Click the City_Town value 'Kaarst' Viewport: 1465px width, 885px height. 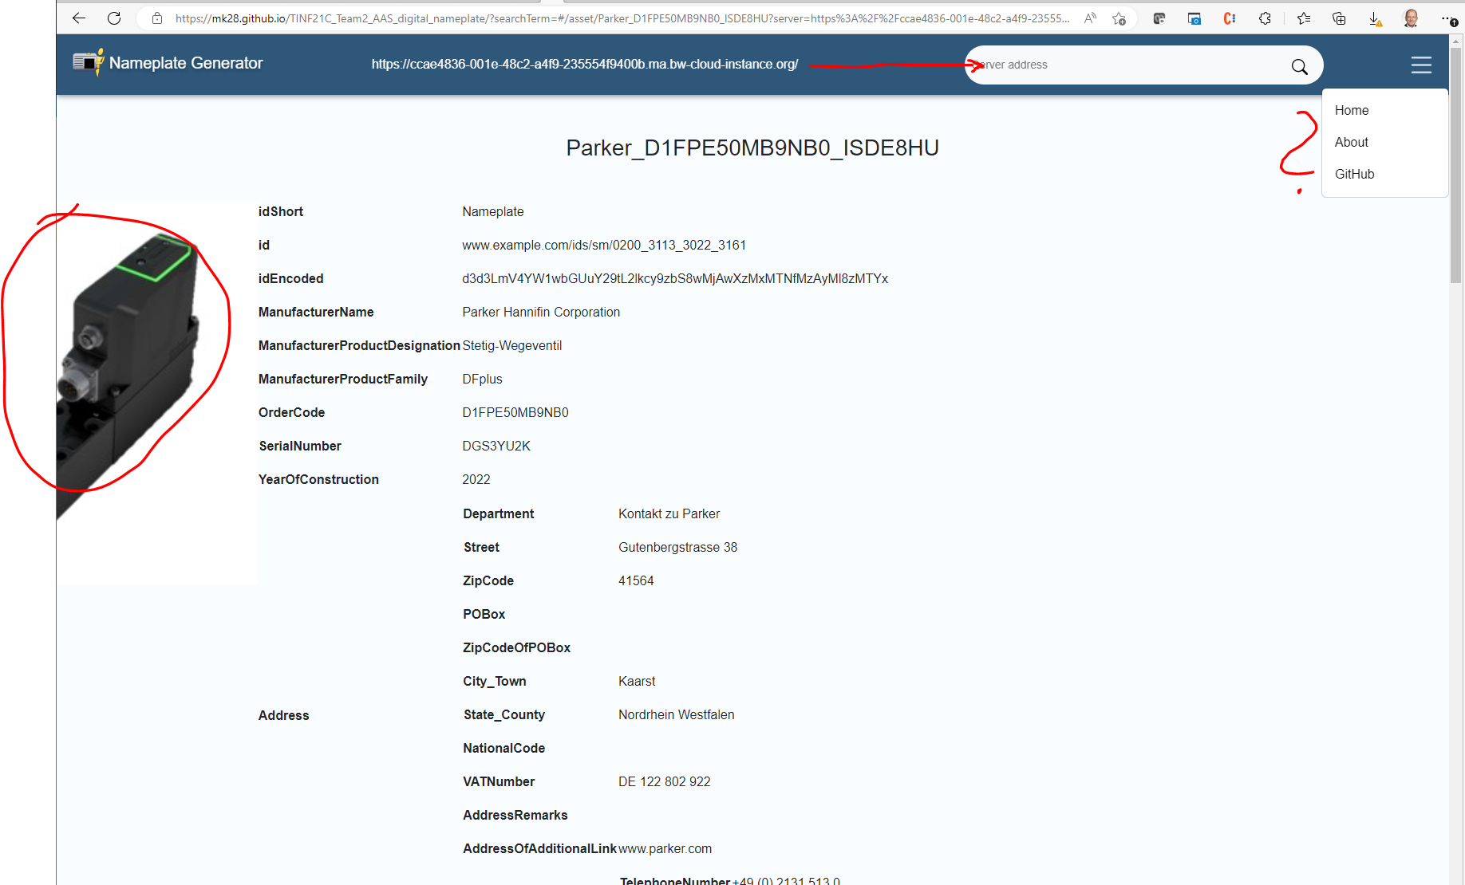(x=637, y=681)
